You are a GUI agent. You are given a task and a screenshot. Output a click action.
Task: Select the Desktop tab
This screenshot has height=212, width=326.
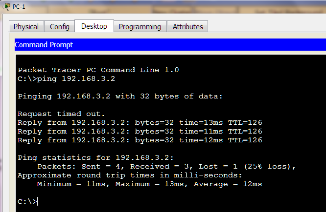[x=94, y=26]
